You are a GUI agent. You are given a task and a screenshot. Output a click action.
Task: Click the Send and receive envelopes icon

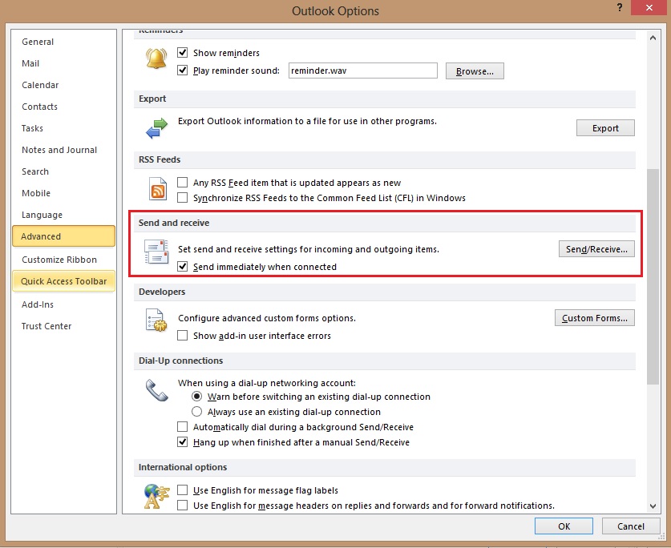[x=156, y=252]
